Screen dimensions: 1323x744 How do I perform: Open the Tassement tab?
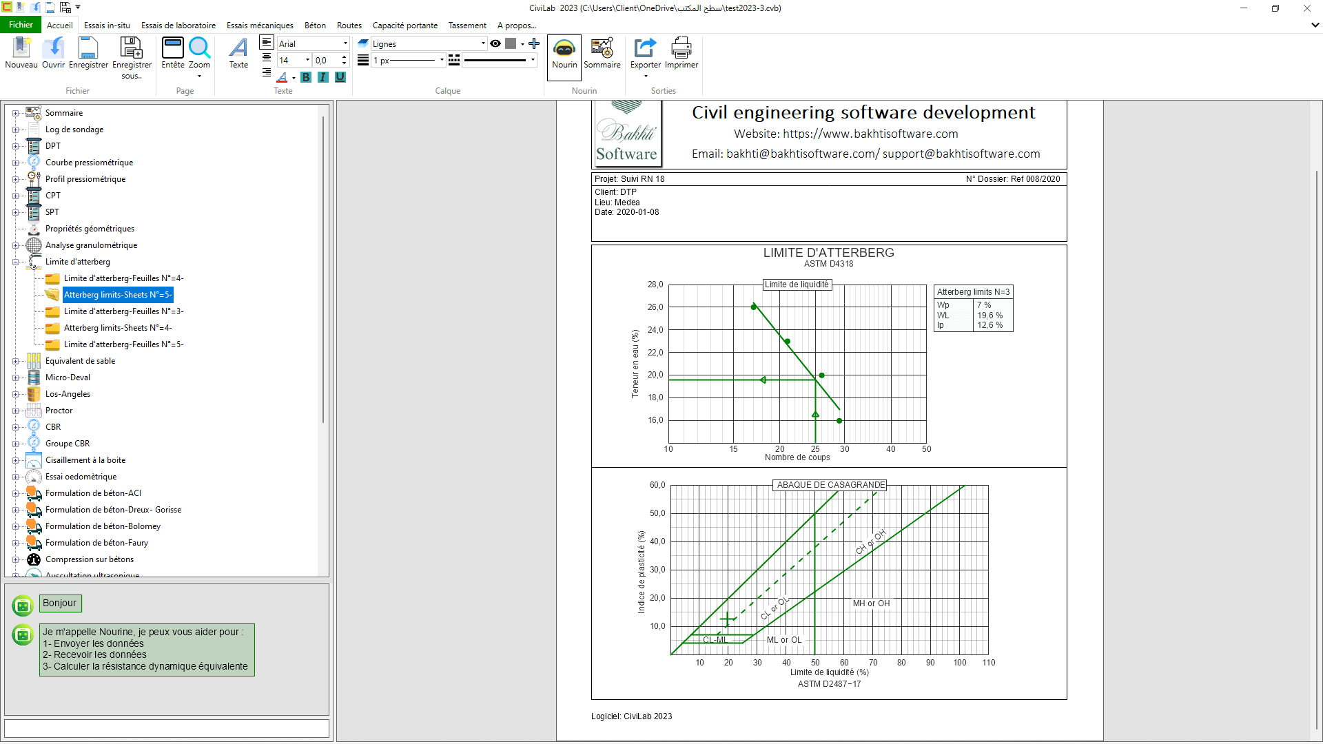(467, 25)
